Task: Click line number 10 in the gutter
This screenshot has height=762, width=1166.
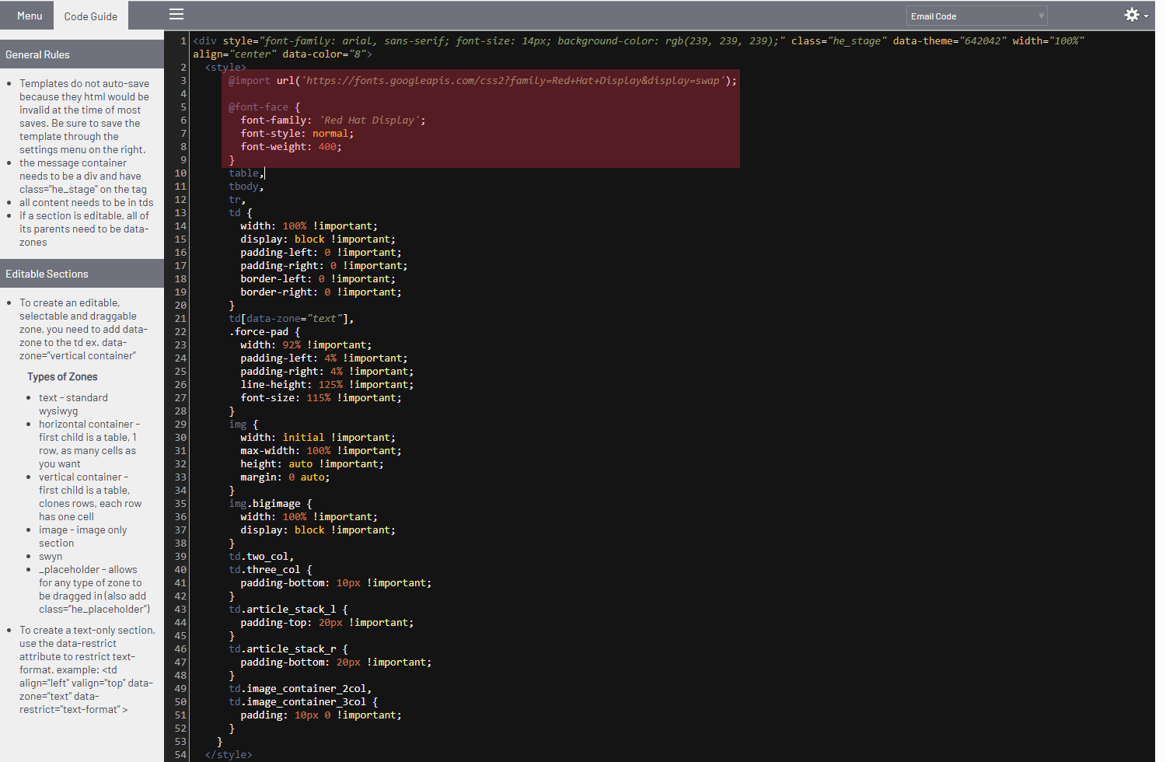Action: (x=180, y=173)
